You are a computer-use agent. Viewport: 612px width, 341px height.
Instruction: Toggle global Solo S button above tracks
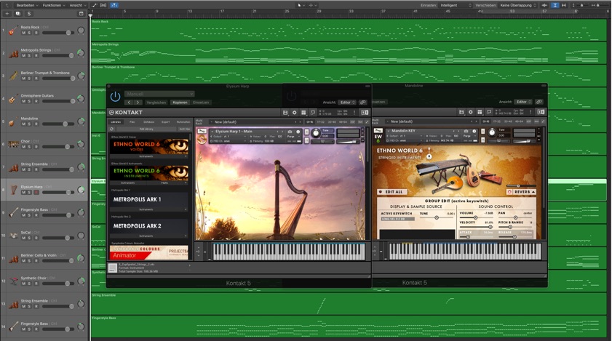click(x=29, y=14)
